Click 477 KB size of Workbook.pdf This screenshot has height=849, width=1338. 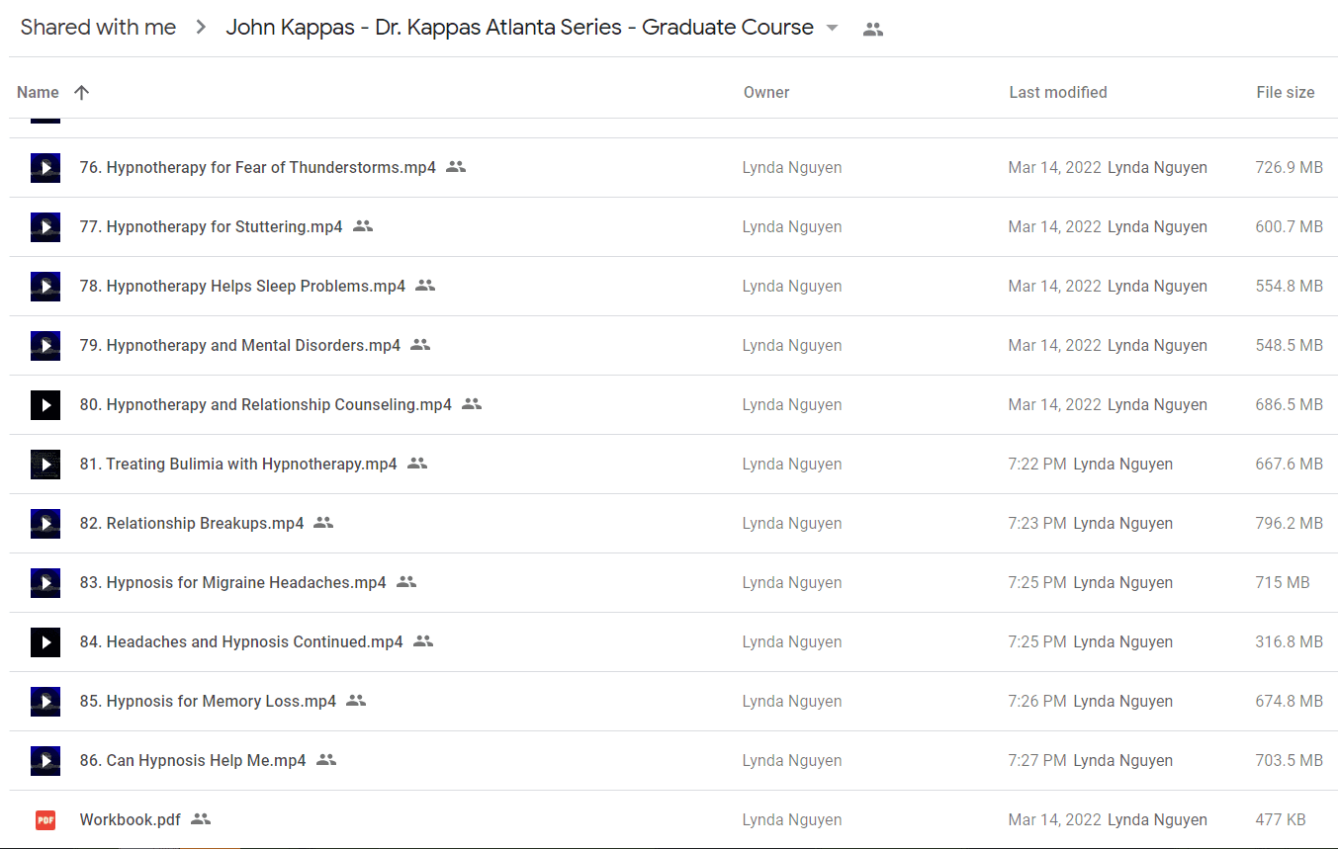click(1281, 820)
